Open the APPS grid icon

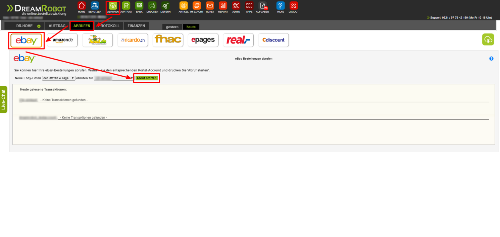[249, 5]
